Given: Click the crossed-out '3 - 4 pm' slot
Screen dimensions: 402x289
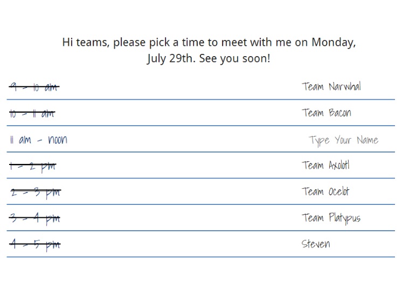Looking at the screenshot, I should [x=34, y=218].
